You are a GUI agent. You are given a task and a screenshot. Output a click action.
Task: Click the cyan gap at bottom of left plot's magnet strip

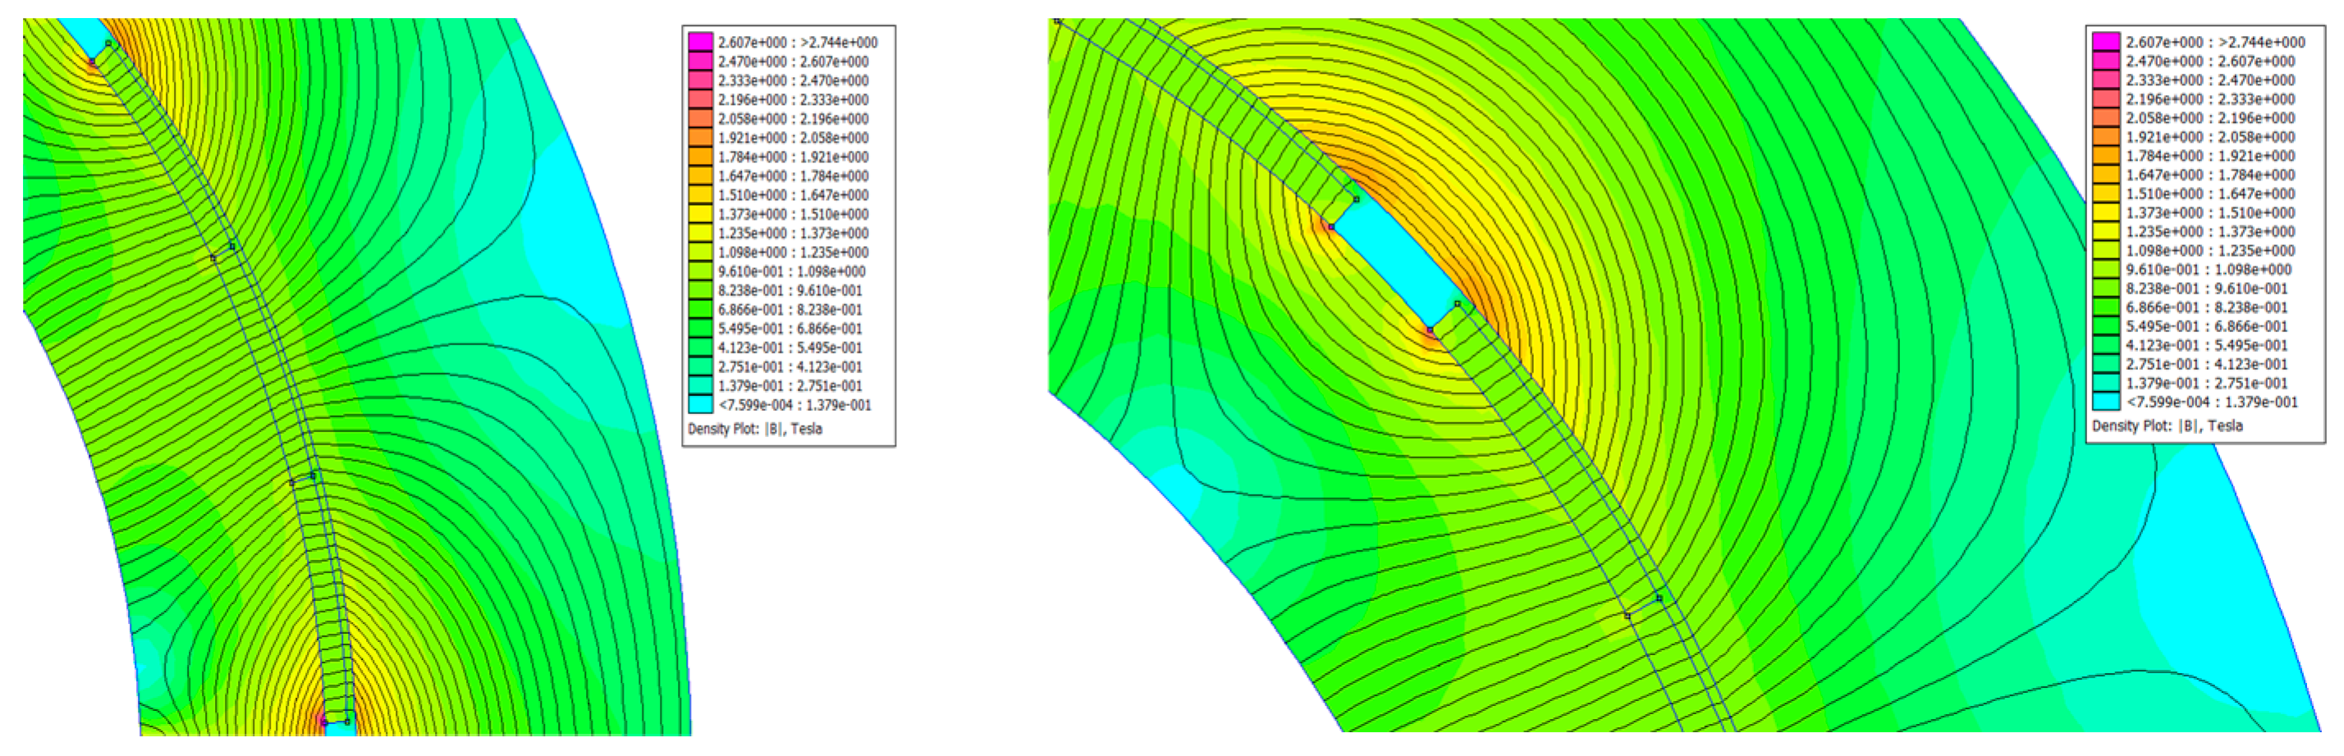tap(341, 728)
